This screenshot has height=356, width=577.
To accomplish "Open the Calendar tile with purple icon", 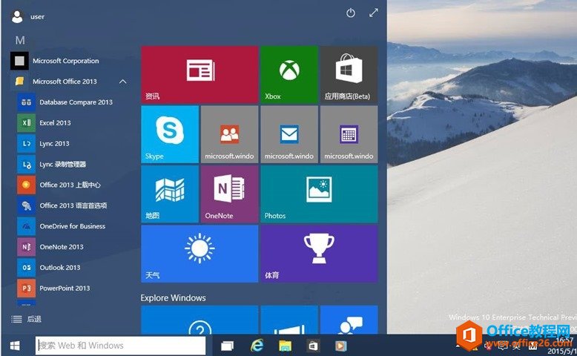I will 349,134.
